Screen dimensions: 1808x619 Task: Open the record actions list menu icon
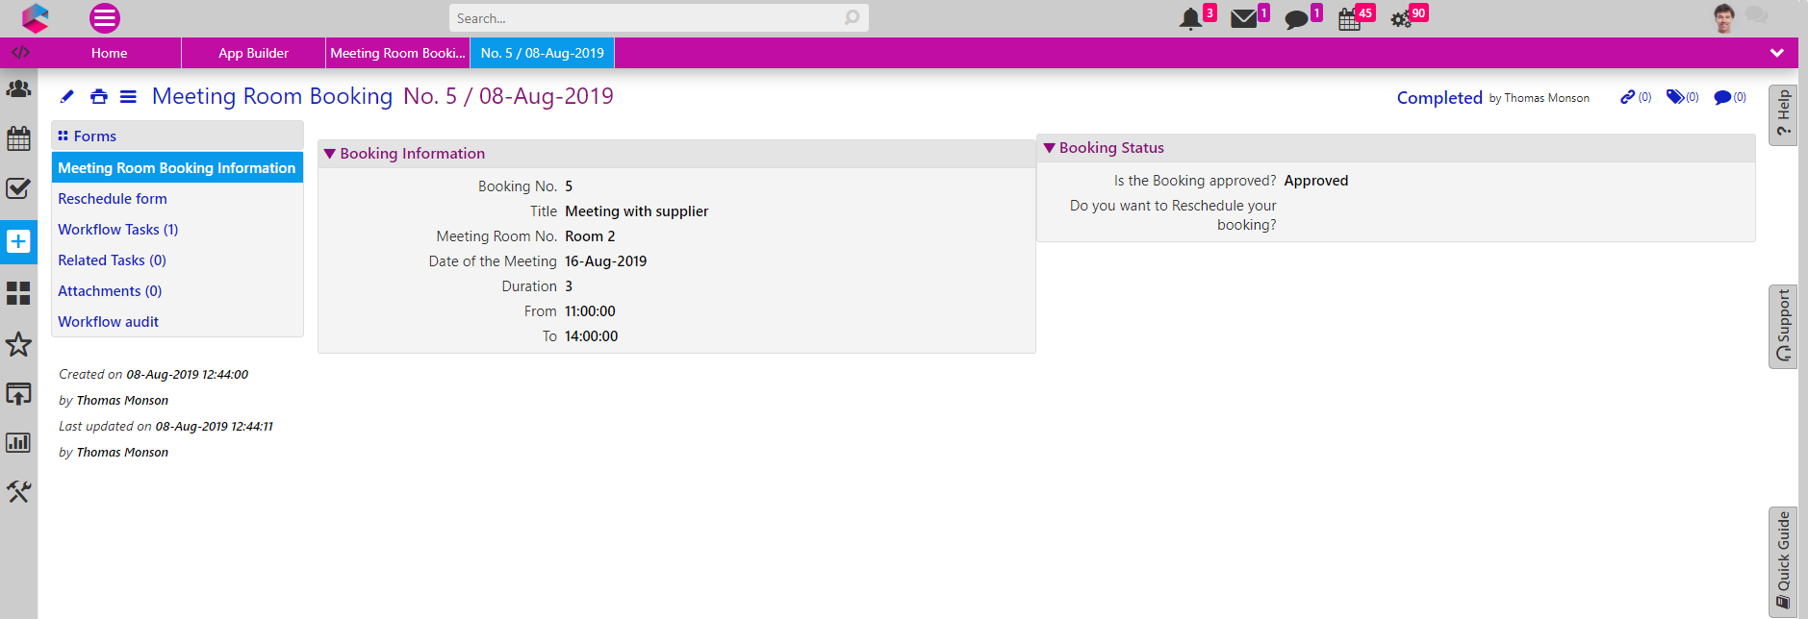128,96
